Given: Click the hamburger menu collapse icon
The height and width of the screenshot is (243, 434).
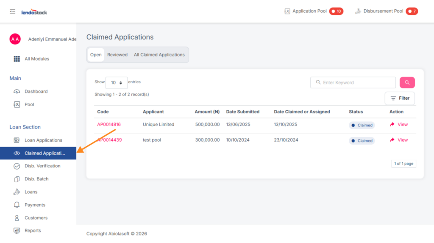Looking at the screenshot, I should (x=13, y=11).
